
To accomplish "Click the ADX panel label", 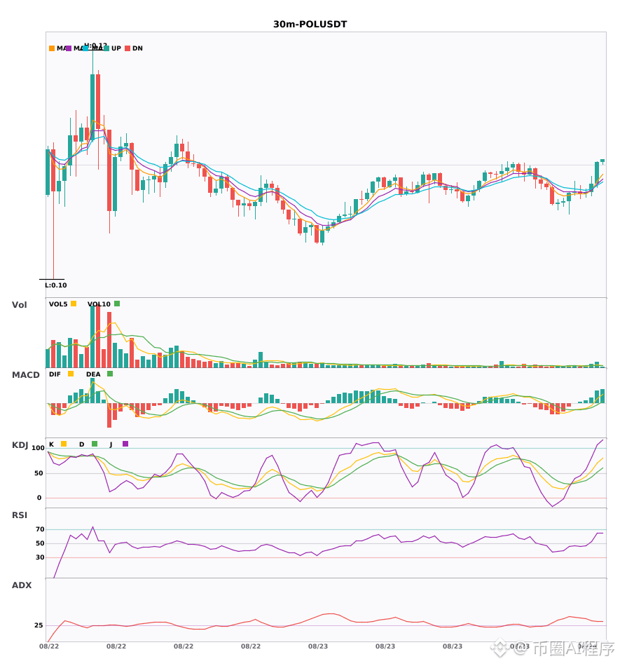I will (21, 585).
